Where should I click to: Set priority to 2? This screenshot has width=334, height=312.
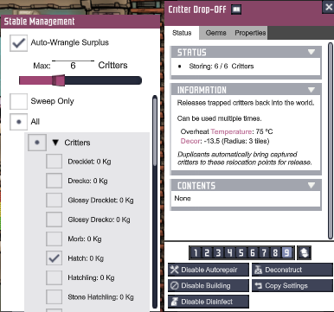207,253
